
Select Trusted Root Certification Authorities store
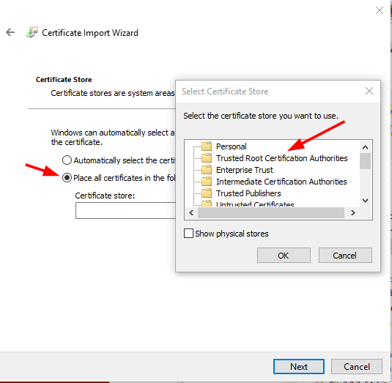(x=282, y=158)
